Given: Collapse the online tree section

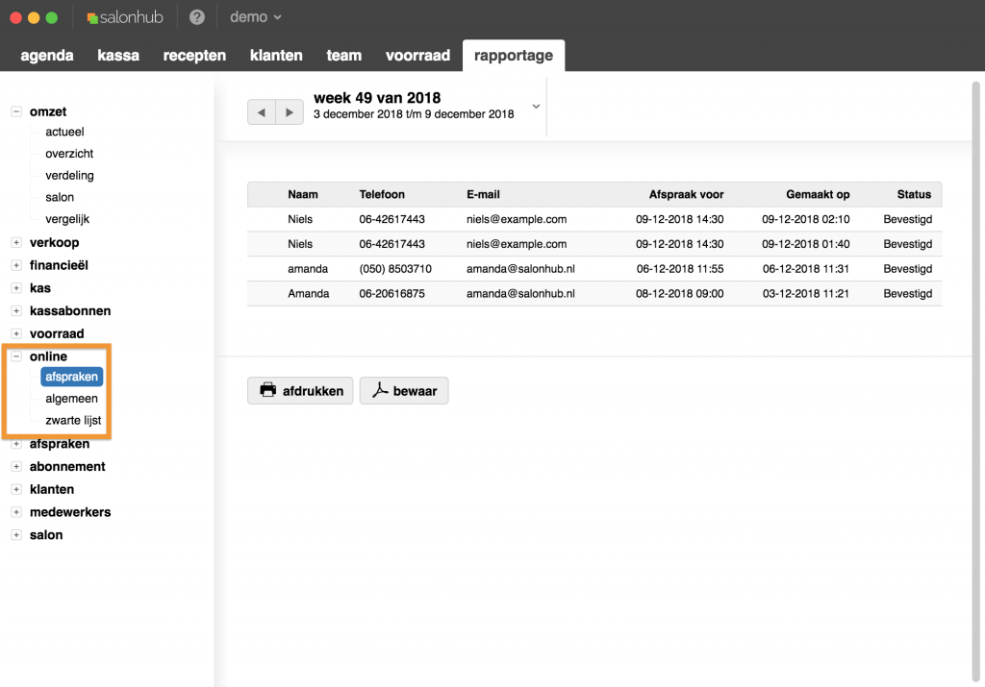Looking at the screenshot, I should pos(16,356).
